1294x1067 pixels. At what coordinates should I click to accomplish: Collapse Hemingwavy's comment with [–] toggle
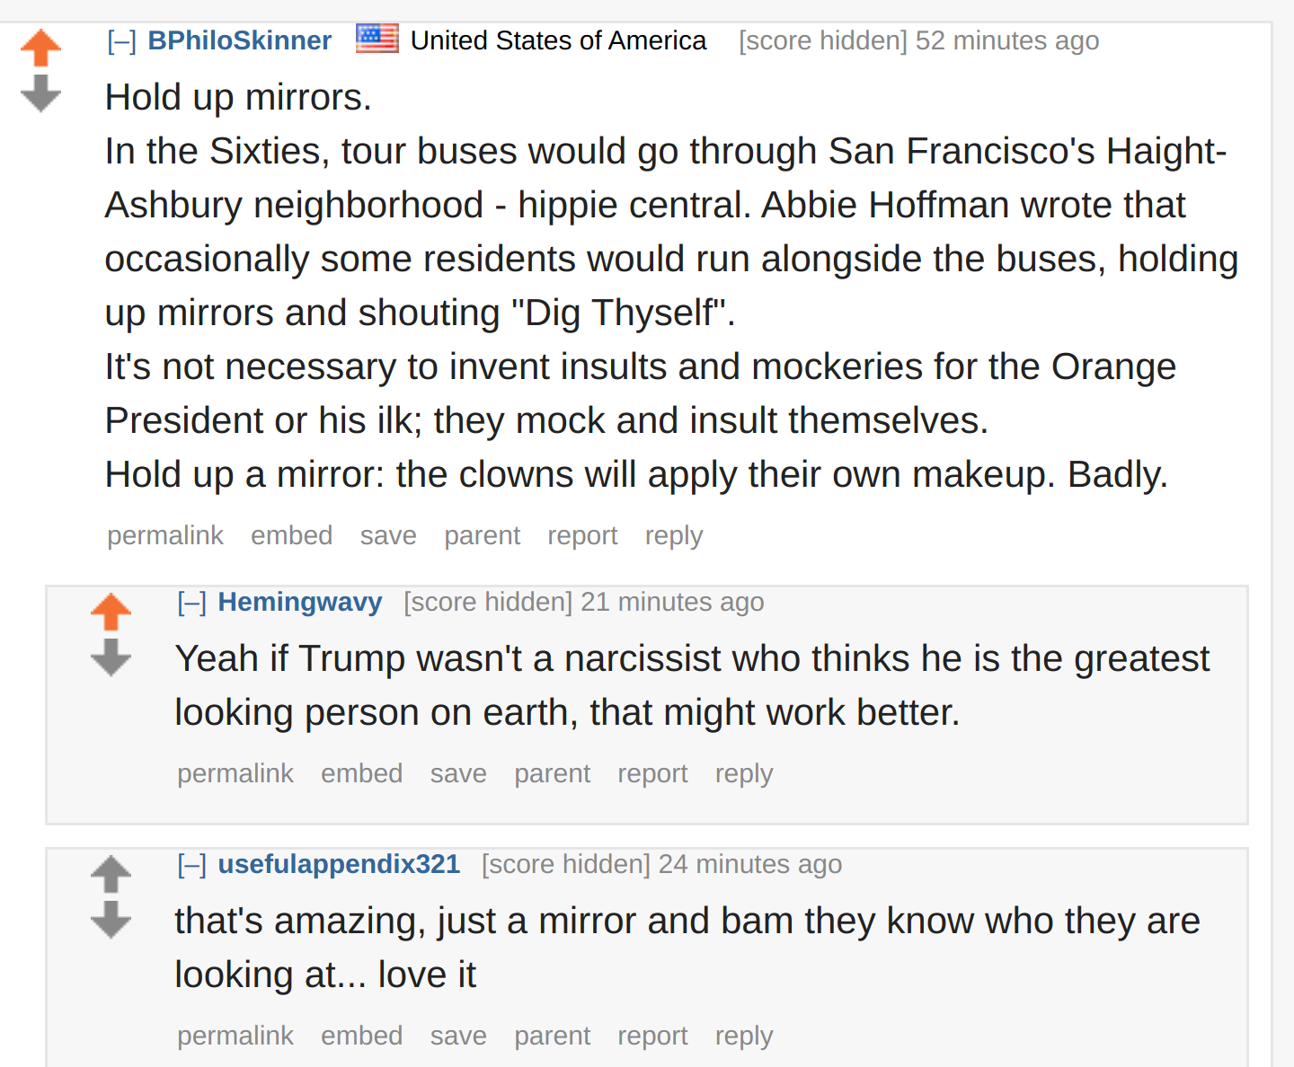click(191, 603)
